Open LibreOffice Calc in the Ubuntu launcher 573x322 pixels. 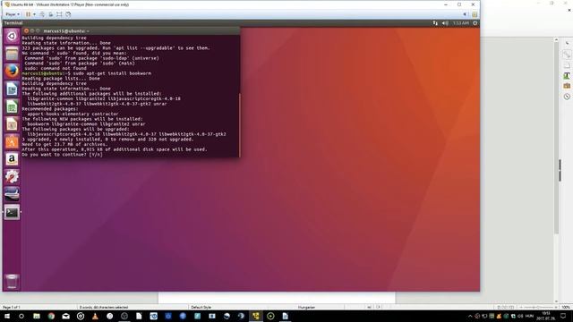[12, 106]
